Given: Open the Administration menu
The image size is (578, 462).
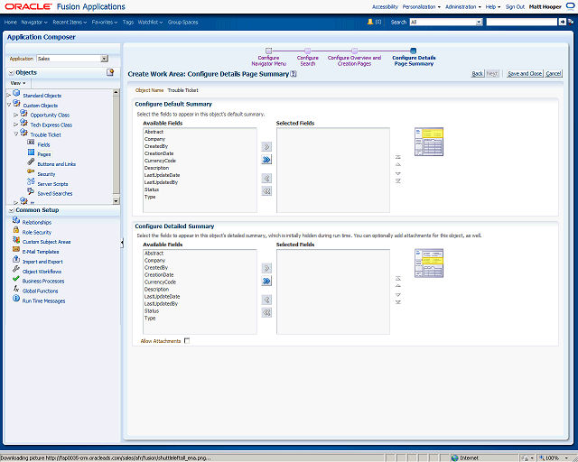Looking at the screenshot, I should [463, 7].
